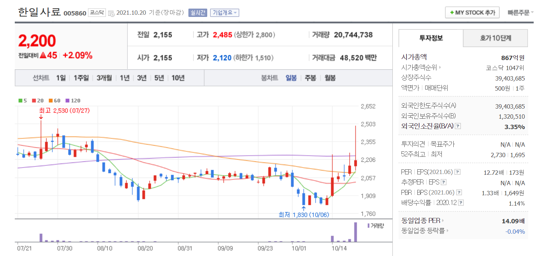Click the 한일사료 stock title

point(39,12)
